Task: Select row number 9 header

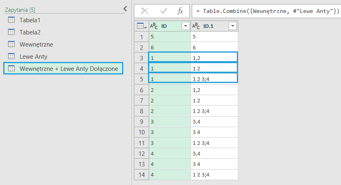Action: click(x=142, y=121)
